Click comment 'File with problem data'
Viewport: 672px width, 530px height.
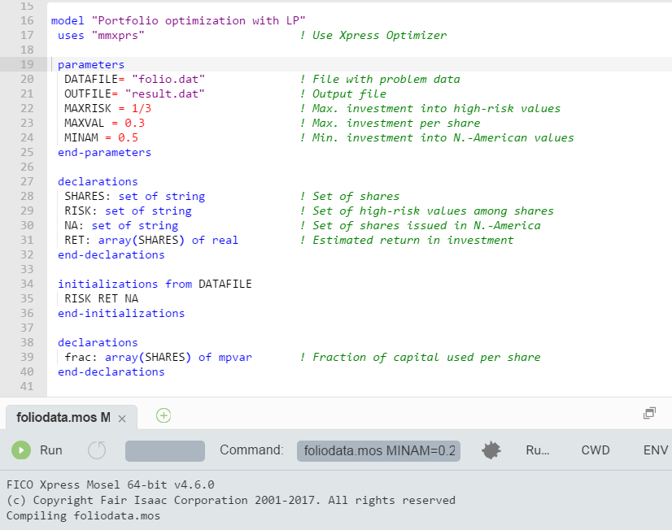[x=380, y=79]
